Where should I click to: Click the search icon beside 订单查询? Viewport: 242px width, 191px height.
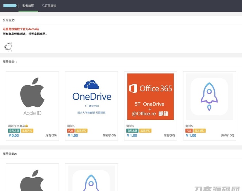tap(43, 6)
